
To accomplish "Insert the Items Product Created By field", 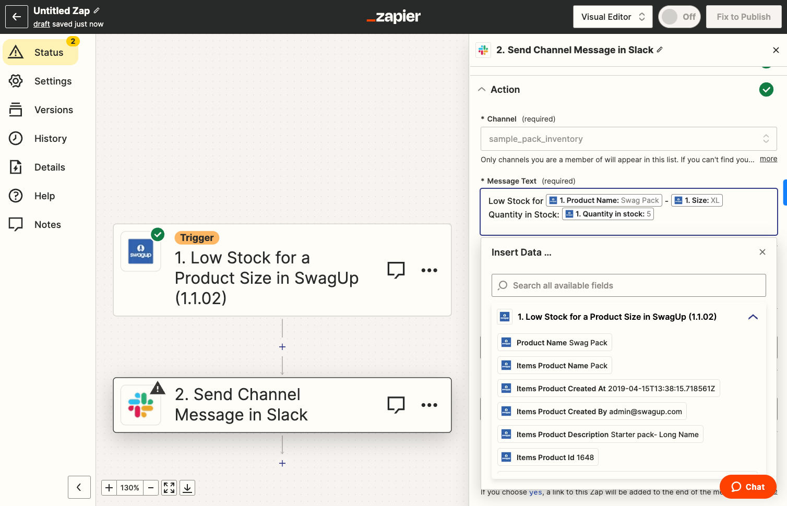I will [592, 412].
